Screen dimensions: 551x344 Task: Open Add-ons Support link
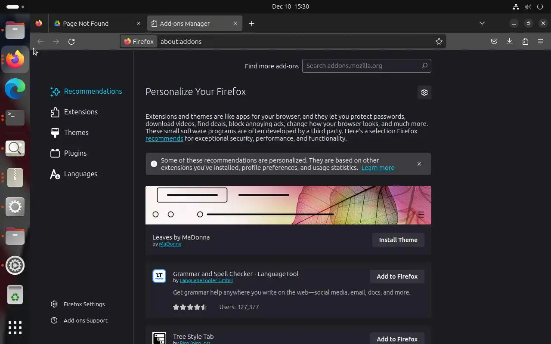(x=79, y=320)
